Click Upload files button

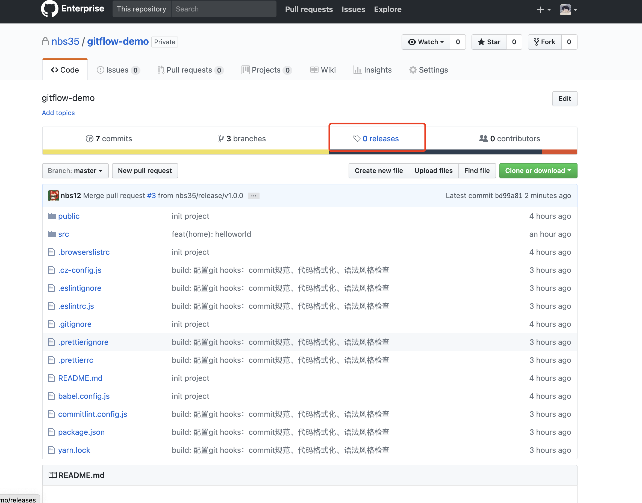click(434, 171)
